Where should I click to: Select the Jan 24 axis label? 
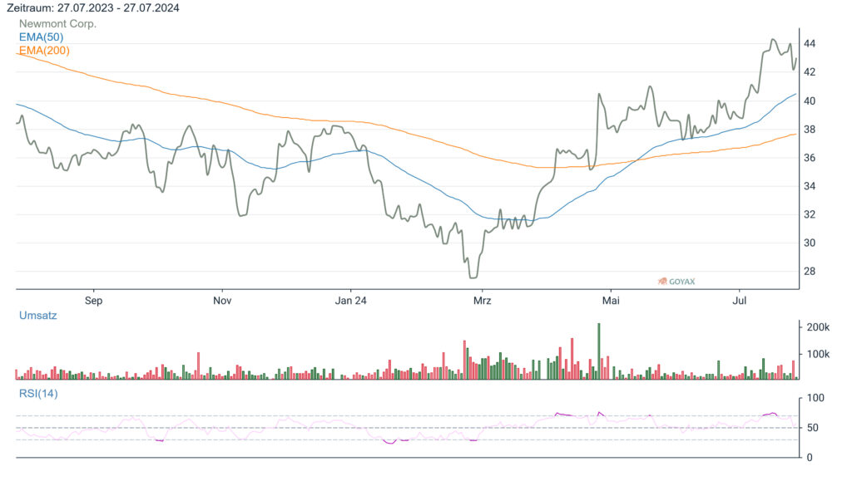pyautogui.click(x=353, y=301)
